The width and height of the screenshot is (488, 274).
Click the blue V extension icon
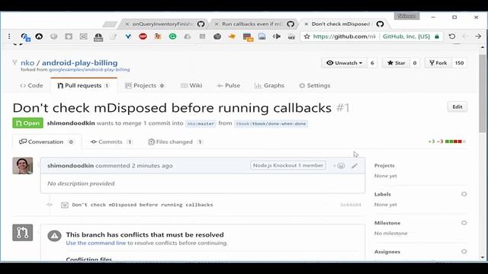point(128,37)
